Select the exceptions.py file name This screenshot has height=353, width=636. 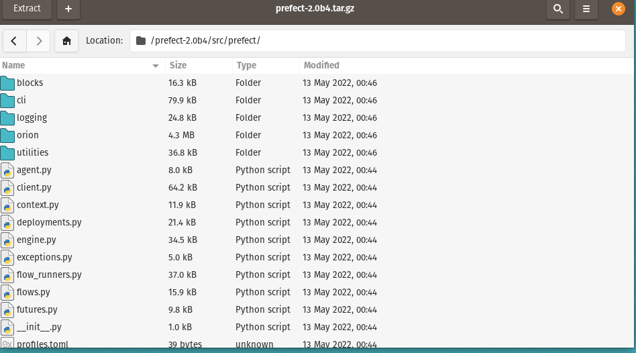pos(45,257)
